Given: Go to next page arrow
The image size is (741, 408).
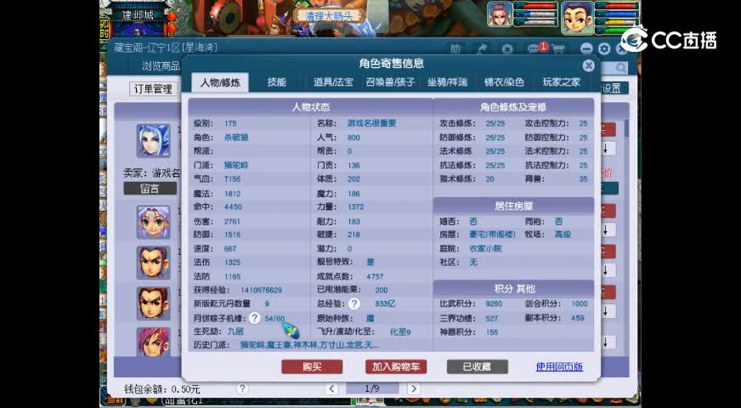Looking at the screenshot, I should tap(414, 388).
